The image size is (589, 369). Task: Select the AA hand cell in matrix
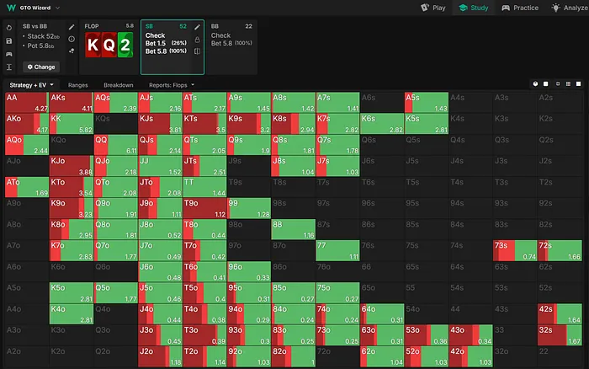[x=27, y=103]
